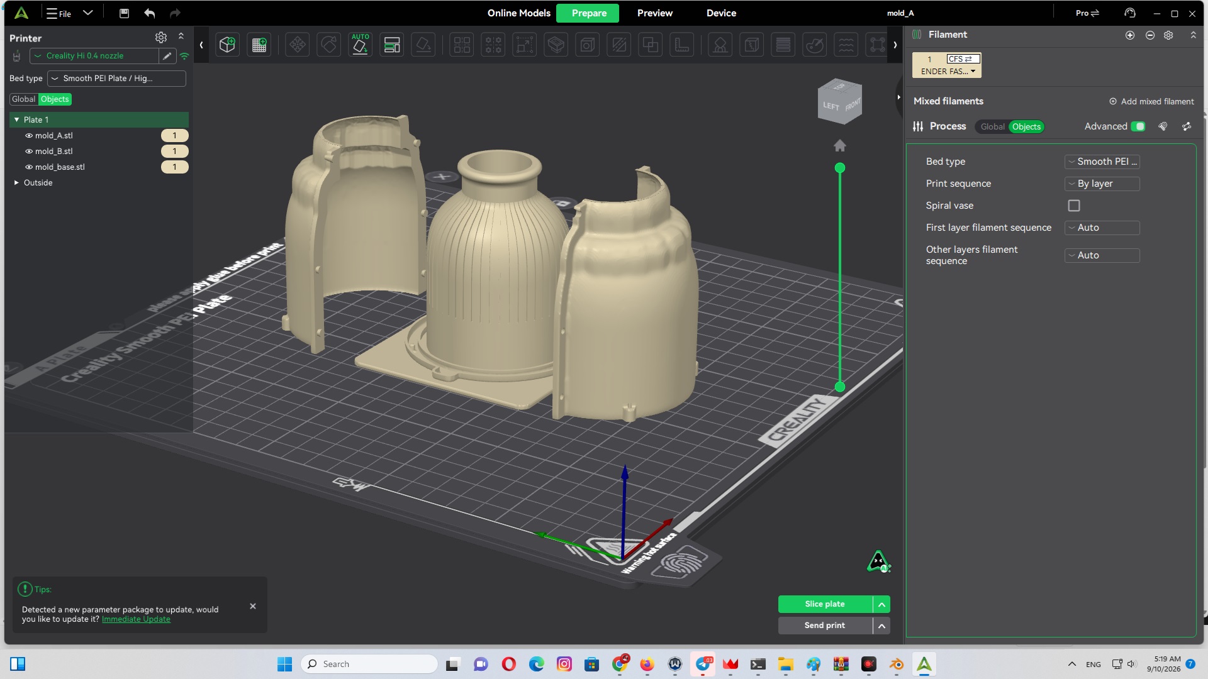Viewport: 1208px width, 679px height.
Task: Switch to the Preview tab
Action: point(654,13)
